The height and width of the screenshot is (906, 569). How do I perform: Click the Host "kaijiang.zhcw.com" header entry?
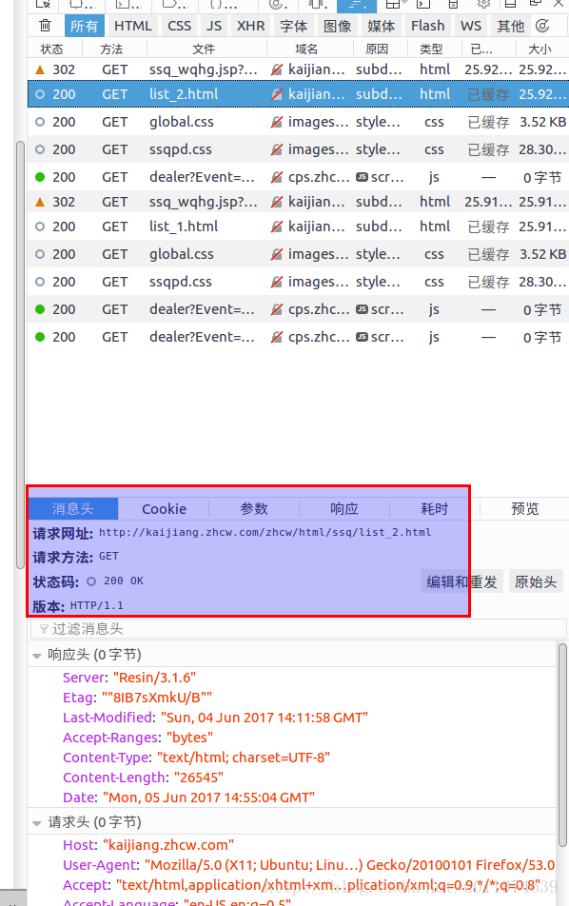tap(148, 845)
